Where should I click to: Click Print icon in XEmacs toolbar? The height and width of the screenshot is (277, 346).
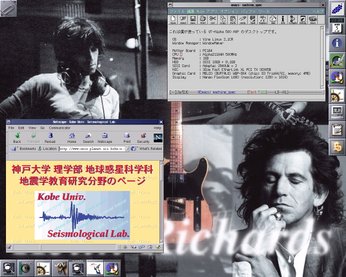click(x=203, y=19)
